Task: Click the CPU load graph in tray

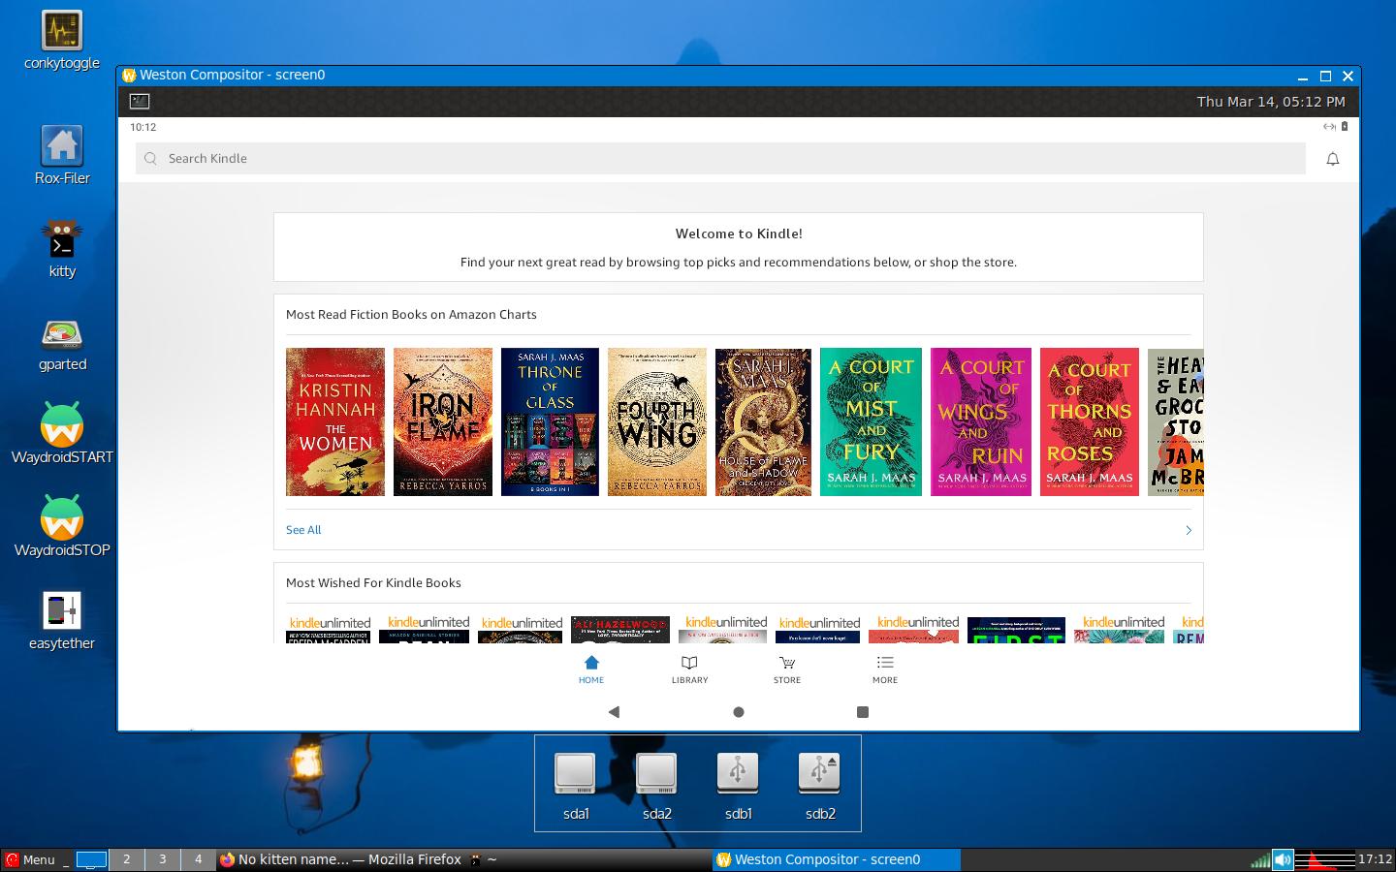Action: 1324,859
